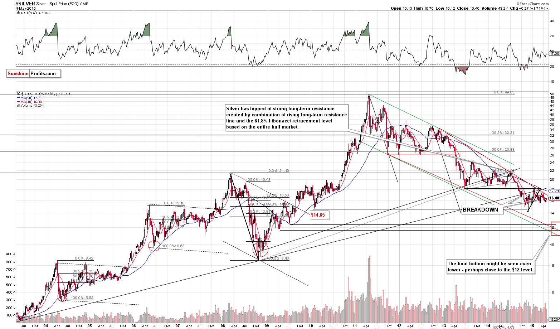Click the Chg +0.27 (+1.71%) value

[x=529, y=8]
